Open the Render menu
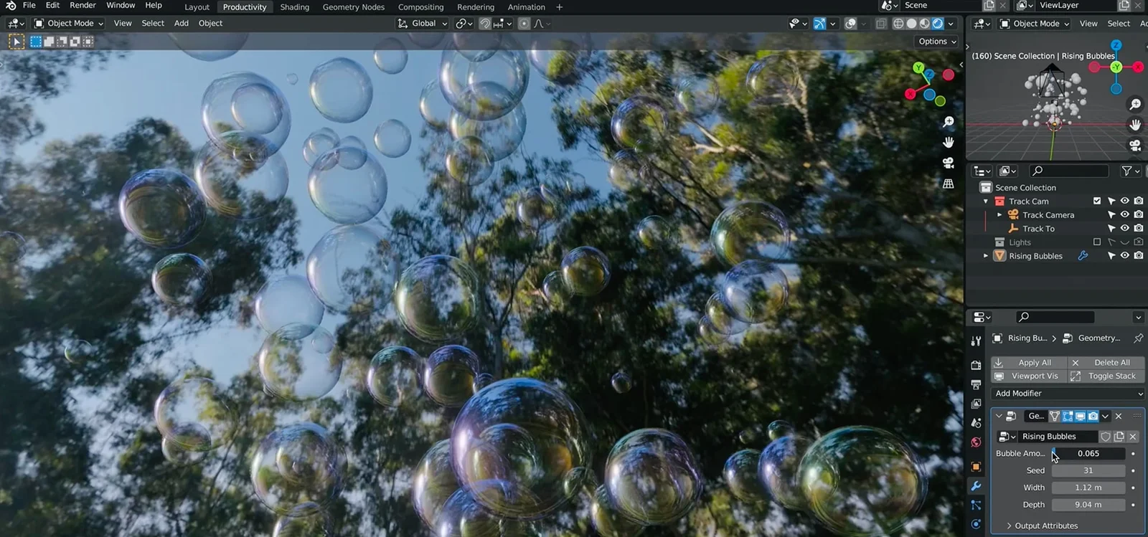 click(x=83, y=6)
